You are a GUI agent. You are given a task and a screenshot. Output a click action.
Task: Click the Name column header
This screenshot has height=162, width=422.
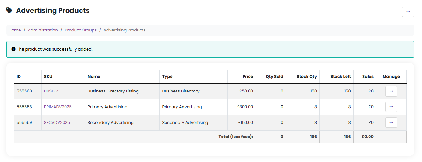94,77
